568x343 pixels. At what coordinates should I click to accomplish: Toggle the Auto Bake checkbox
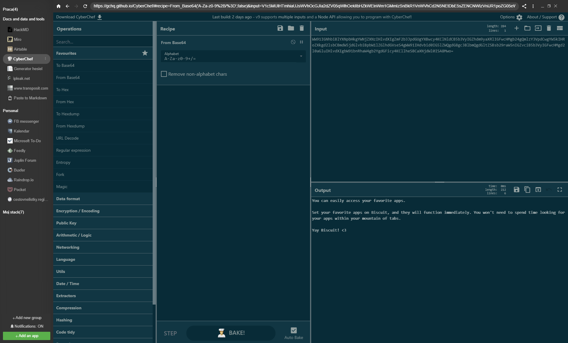pos(293,330)
